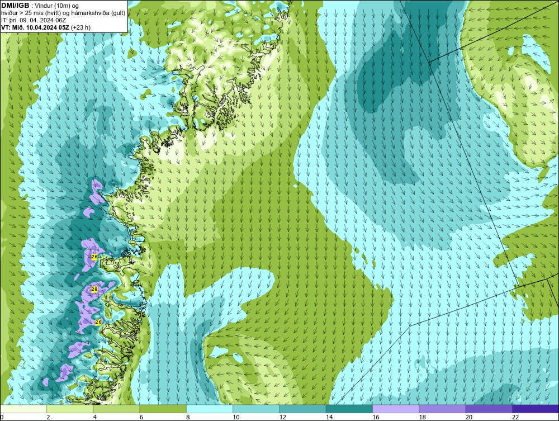Screen dimensions: 559x421
Task: Click the legend scale number 4
Action: coord(95,418)
